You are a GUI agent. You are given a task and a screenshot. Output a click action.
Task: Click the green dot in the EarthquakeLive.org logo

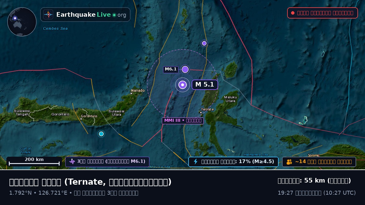click(x=114, y=15)
